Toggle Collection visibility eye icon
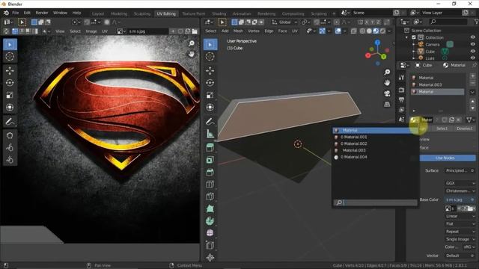The height and width of the screenshot is (269, 479). pyautogui.click(x=472, y=37)
